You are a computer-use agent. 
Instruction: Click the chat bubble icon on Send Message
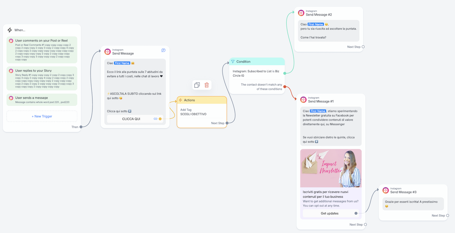coord(163,50)
